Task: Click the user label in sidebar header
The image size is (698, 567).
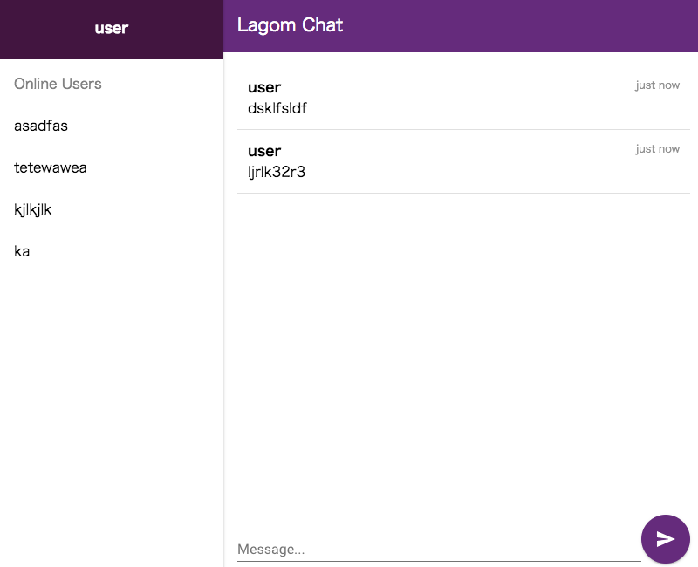Action: (111, 28)
